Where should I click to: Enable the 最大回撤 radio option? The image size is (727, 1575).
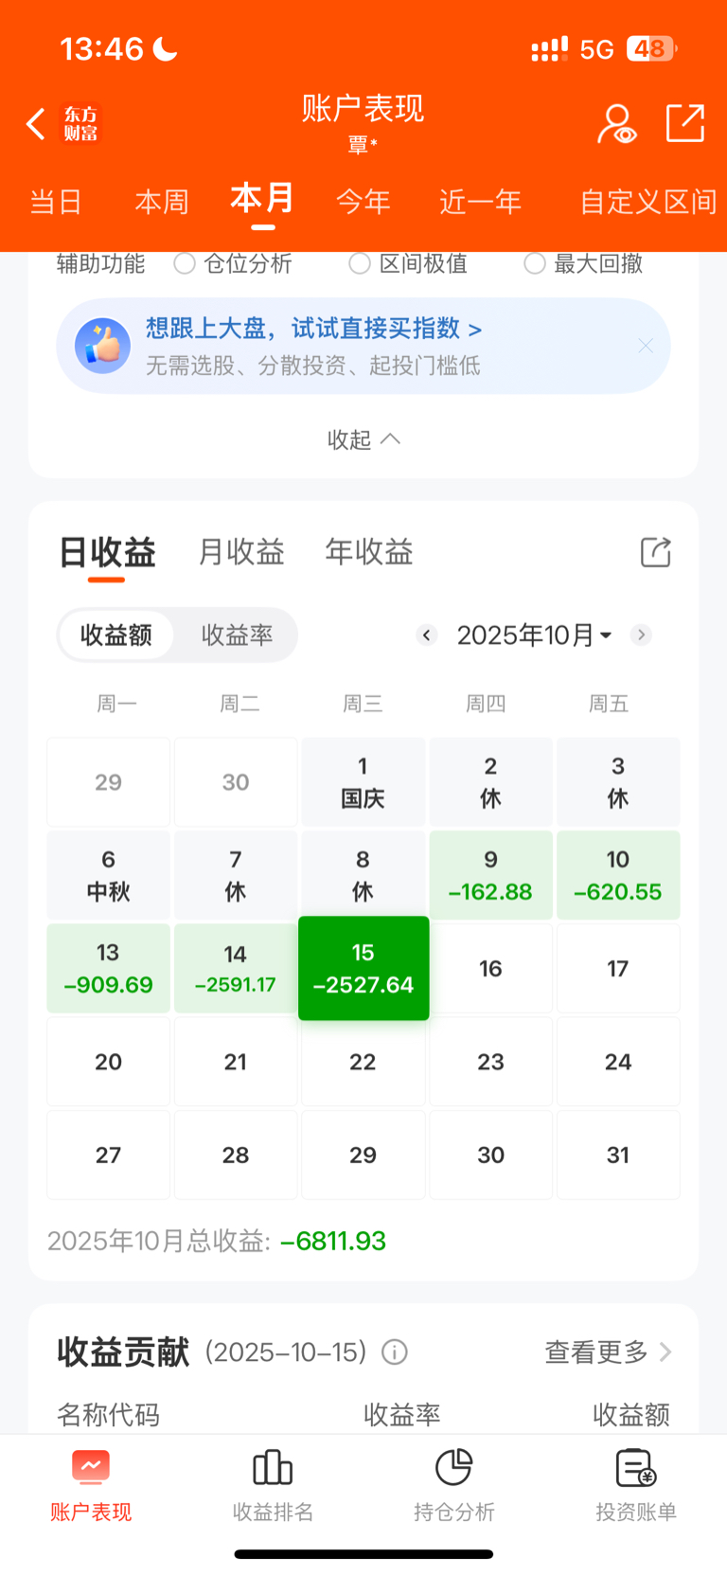click(x=535, y=263)
